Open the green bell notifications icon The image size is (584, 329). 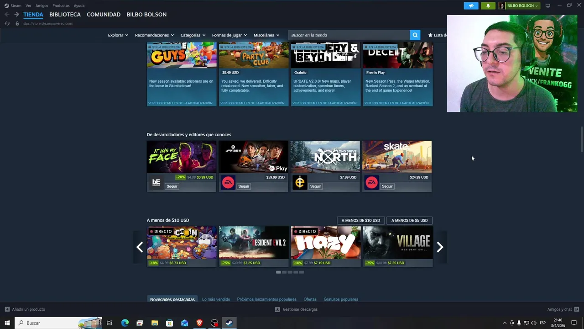tap(488, 6)
